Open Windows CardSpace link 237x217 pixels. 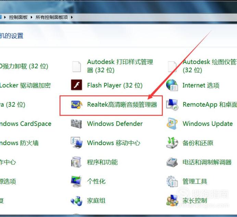(x=26, y=124)
